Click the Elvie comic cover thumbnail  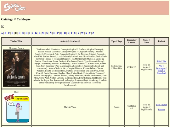coord(16,108)
